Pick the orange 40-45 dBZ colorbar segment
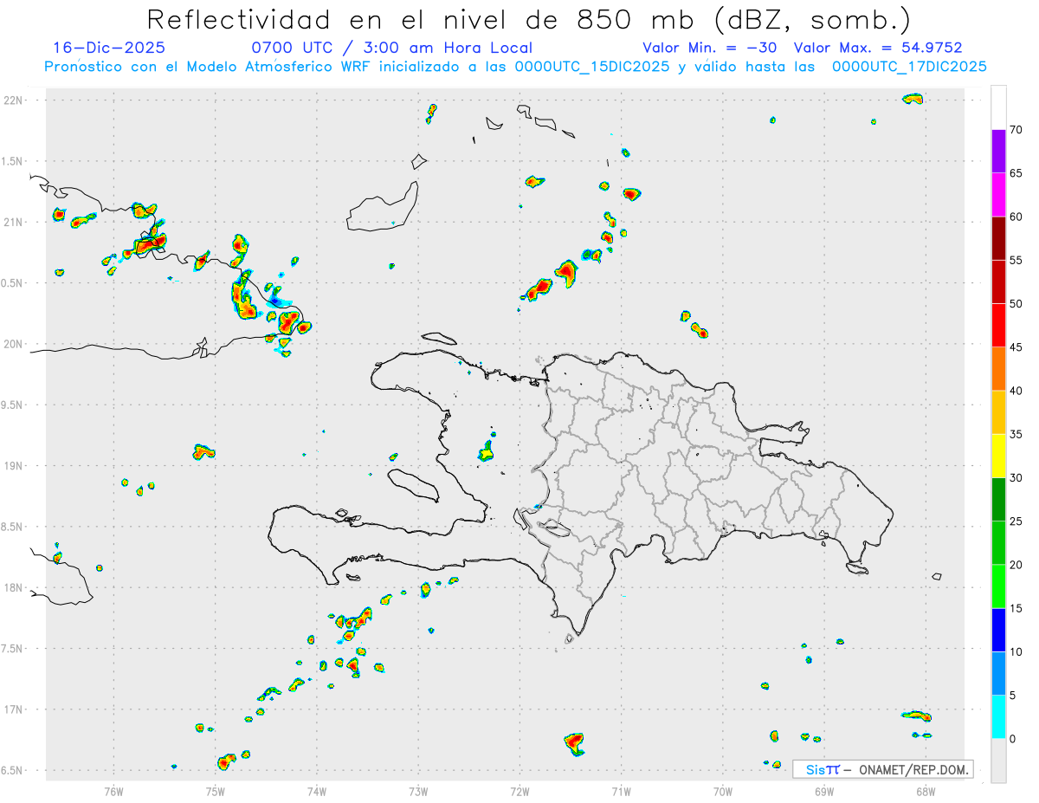Screen dimensions: 1039x803 998,369
